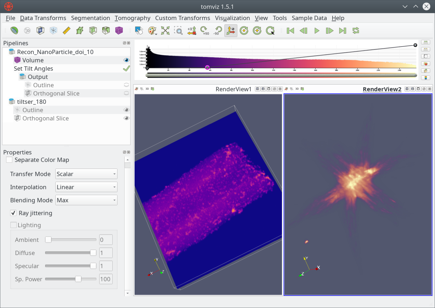
Task: Open the Interpolation dropdown
Action: (x=86, y=187)
